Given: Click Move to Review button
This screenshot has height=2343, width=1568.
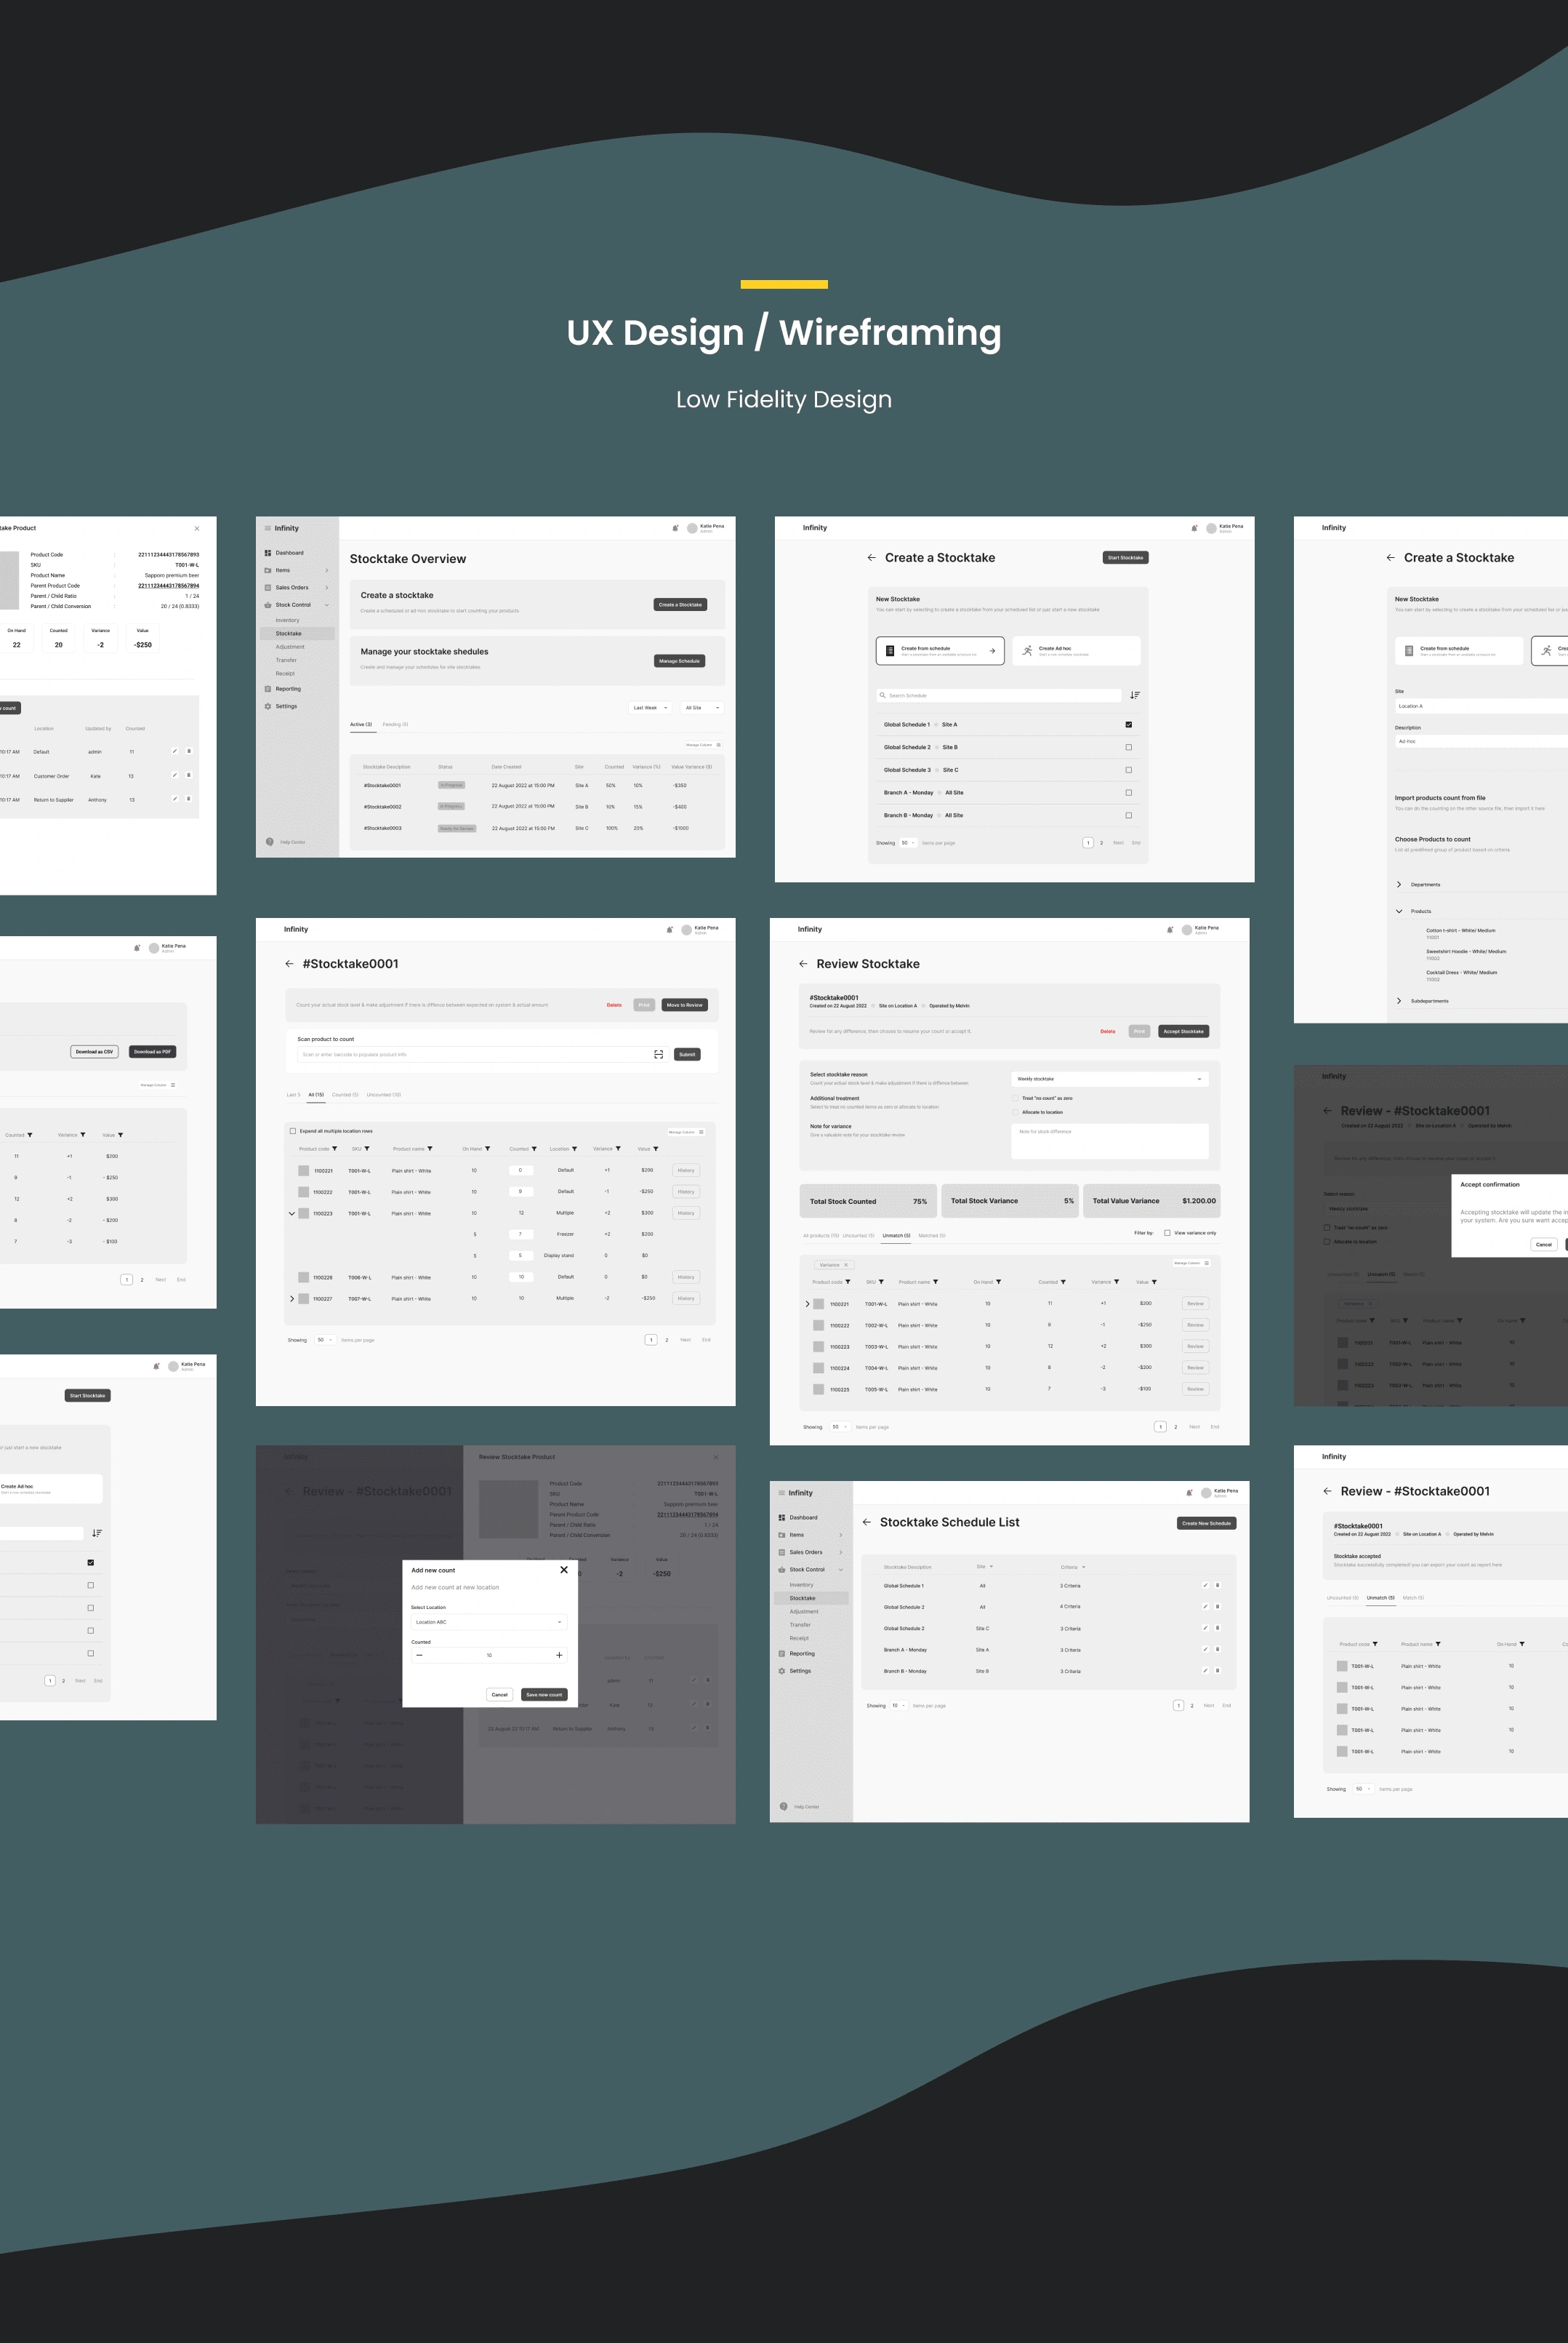Looking at the screenshot, I should (685, 1005).
